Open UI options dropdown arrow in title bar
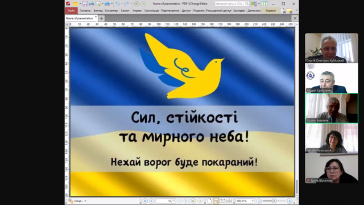Screen dimensions: 364x205 pyautogui.click(x=259, y=4)
